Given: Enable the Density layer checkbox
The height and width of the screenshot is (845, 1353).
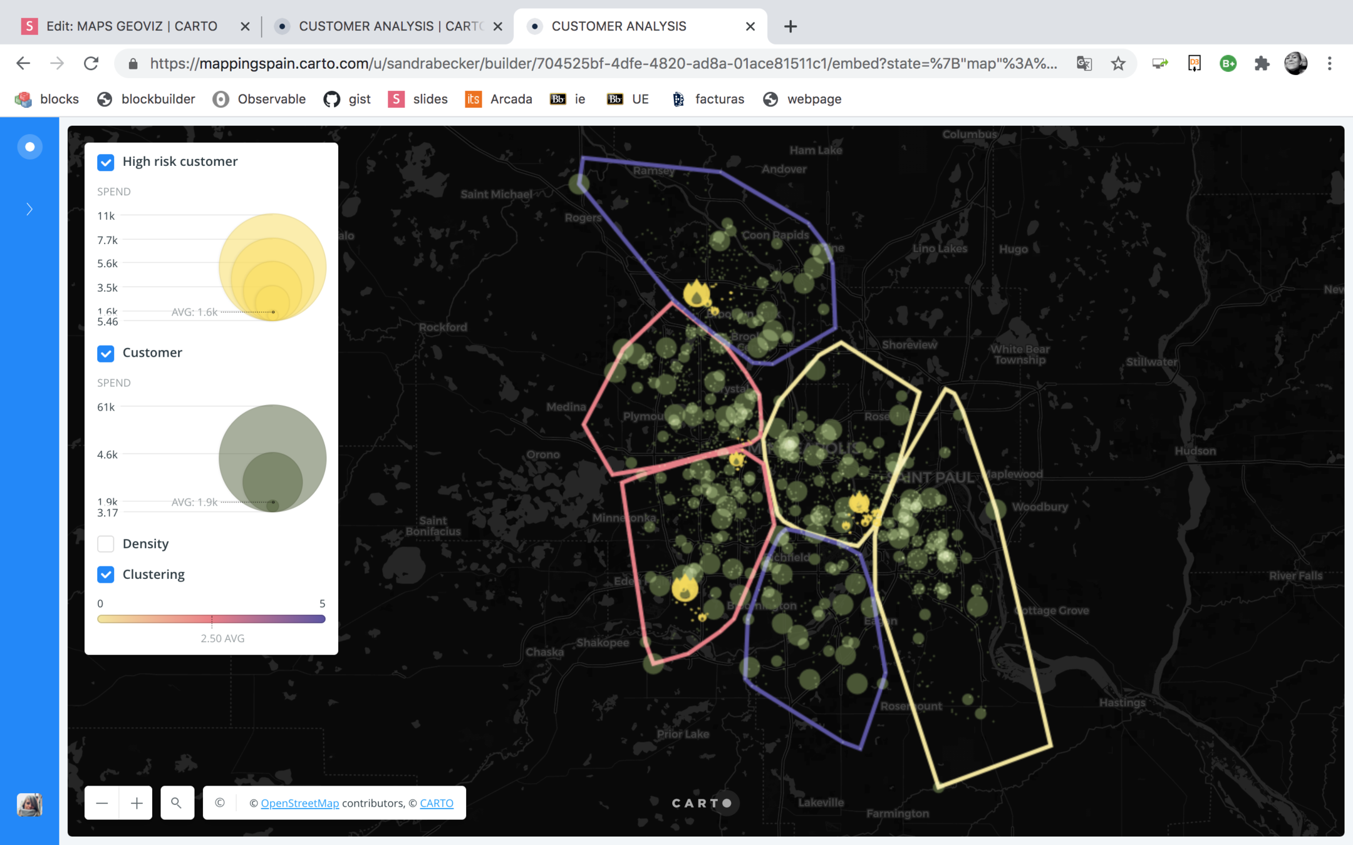Looking at the screenshot, I should click(x=106, y=543).
